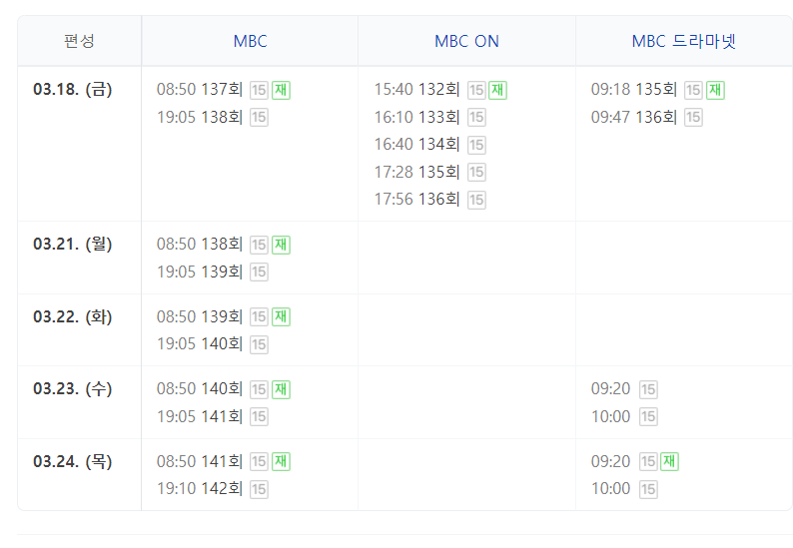Click the 08:50 140회 MBC entry
793x548 pixels.
point(200,388)
